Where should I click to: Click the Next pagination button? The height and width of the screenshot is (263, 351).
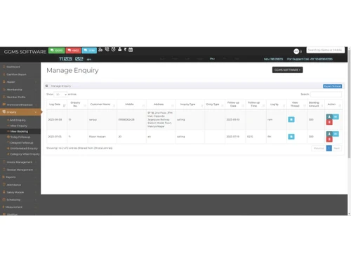coord(337,148)
